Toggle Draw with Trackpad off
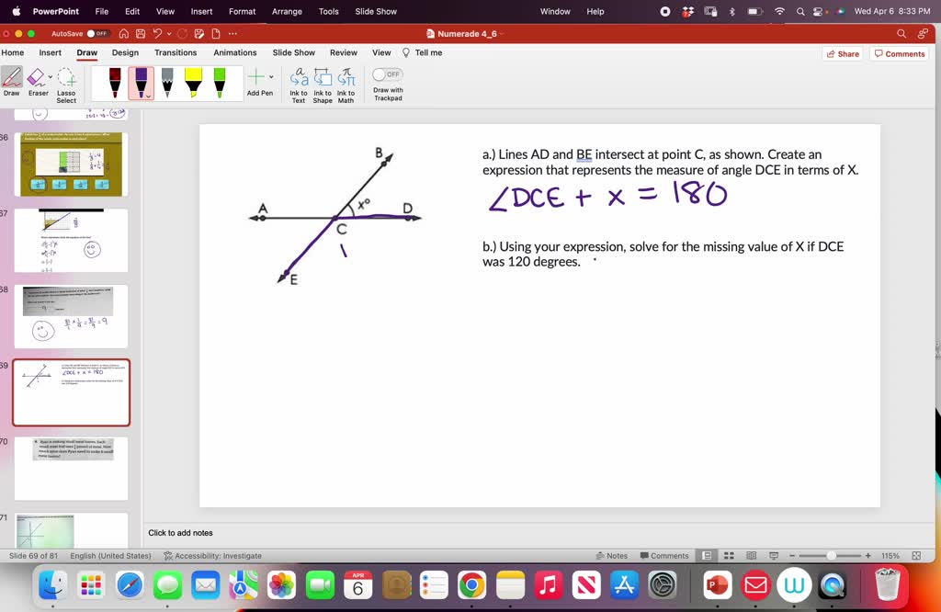Image resolution: width=941 pixels, height=612 pixels. point(385,73)
